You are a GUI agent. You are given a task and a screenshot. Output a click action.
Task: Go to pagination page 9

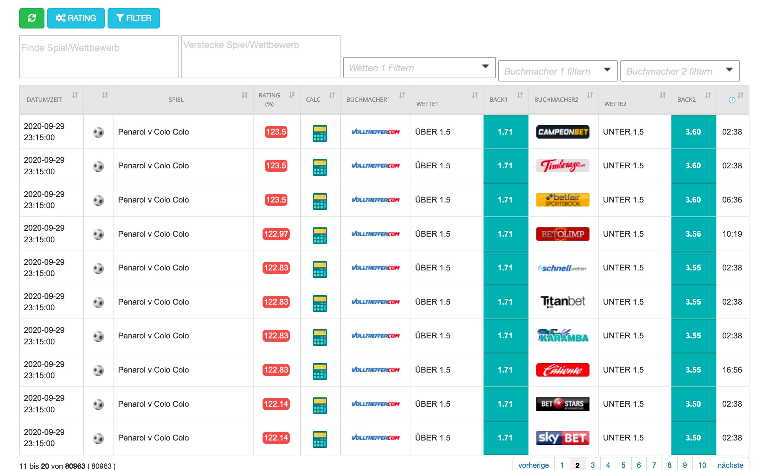tap(685, 465)
